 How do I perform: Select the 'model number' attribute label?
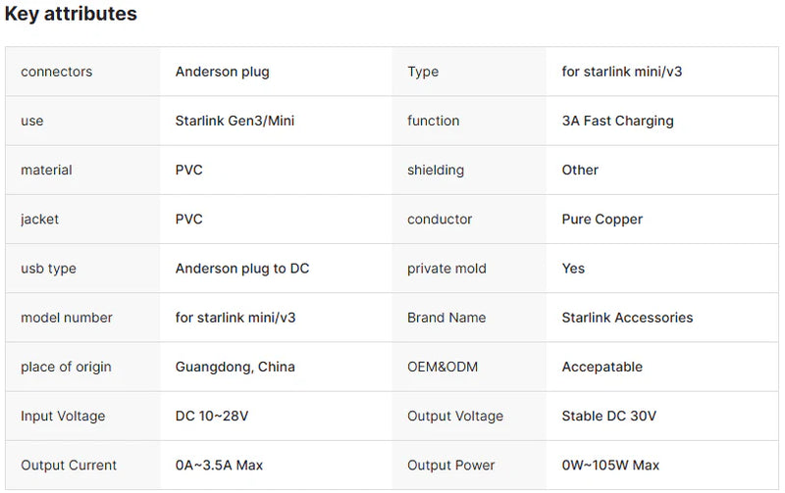(x=67, y=318)
